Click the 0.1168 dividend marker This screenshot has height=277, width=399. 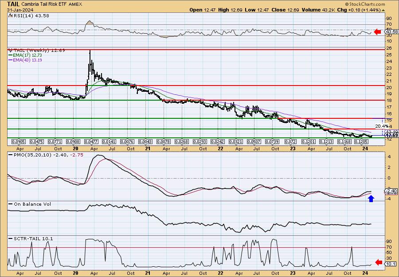coord(344,141)
